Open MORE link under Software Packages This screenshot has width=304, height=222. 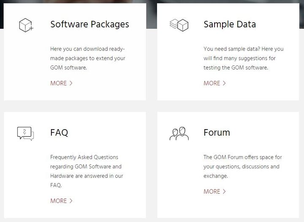pyautogui.click(x=61, y=83)
